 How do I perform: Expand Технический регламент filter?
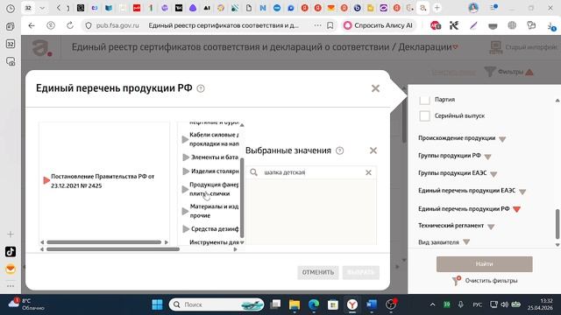coord(491,227)
